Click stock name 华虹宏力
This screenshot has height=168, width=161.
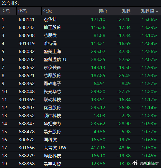coord(52,124)
